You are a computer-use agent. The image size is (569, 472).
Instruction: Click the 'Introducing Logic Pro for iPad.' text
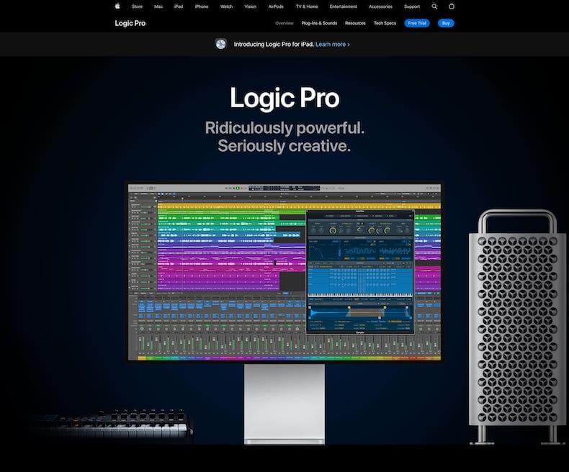[x=274, y=44]
